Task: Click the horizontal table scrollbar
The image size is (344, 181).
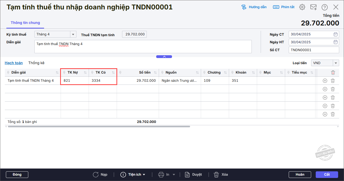Action: 99,126
